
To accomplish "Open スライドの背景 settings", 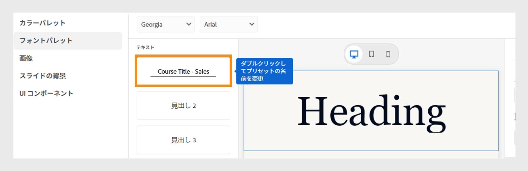I will [43, 76].
